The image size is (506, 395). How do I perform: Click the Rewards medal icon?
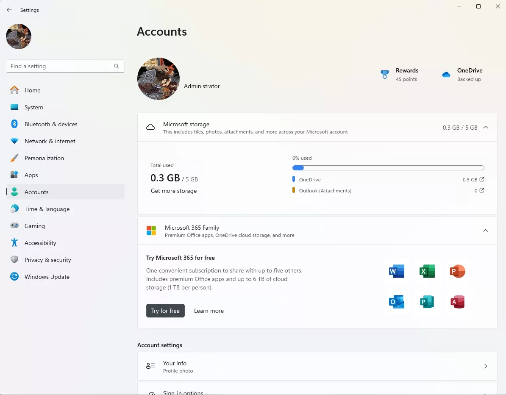coord(385,75)
